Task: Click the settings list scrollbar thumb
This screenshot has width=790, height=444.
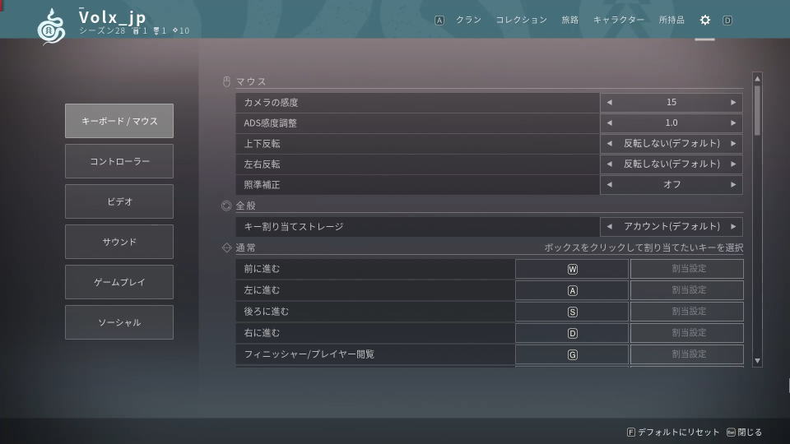Action: click(757, 110)
